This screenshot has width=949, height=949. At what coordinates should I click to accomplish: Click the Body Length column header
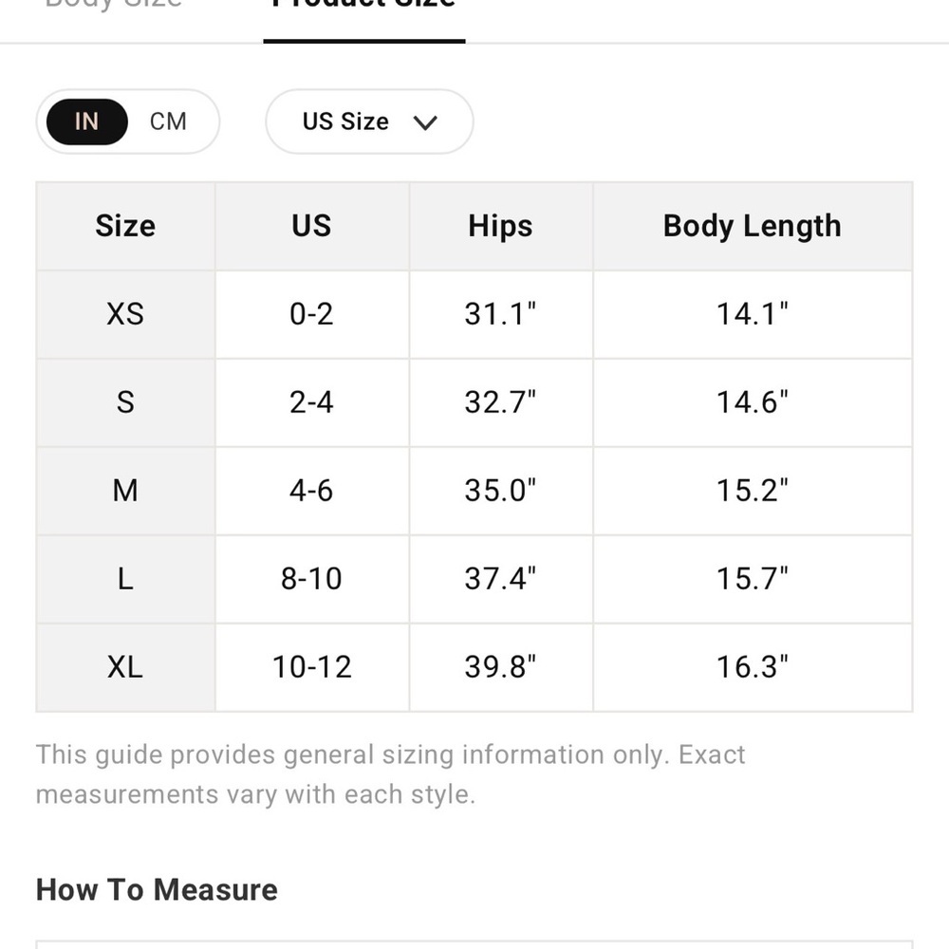pos(753,227)
